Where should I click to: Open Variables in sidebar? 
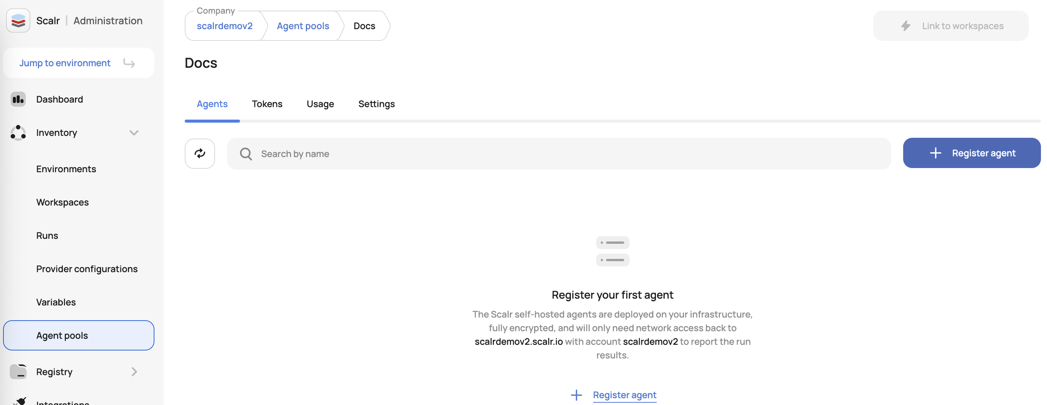(x=56, y=302)
